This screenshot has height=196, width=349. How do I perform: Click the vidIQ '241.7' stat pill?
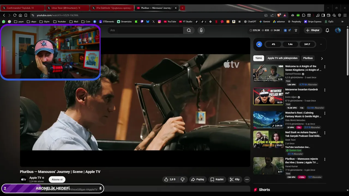tap(307, 44)
